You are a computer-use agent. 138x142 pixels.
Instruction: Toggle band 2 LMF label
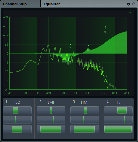point(51,102)
